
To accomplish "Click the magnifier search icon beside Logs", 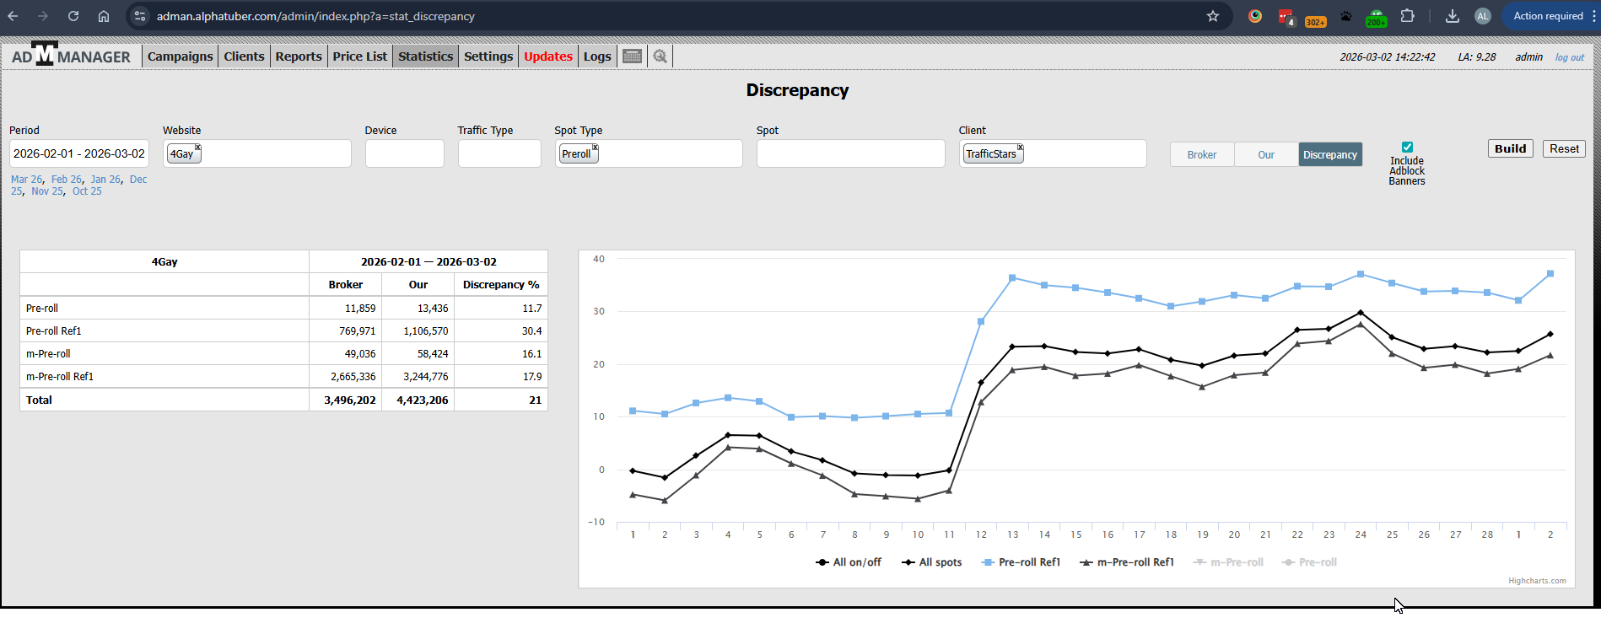I will [x=660, y=56].
